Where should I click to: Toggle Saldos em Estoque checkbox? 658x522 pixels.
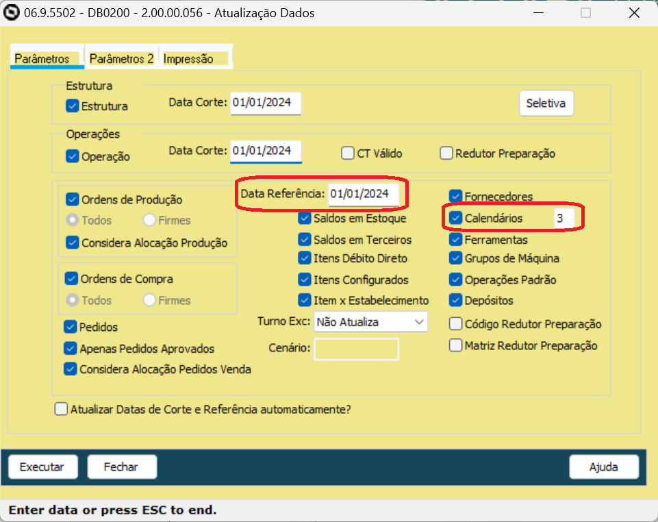[x=304, y=218]
